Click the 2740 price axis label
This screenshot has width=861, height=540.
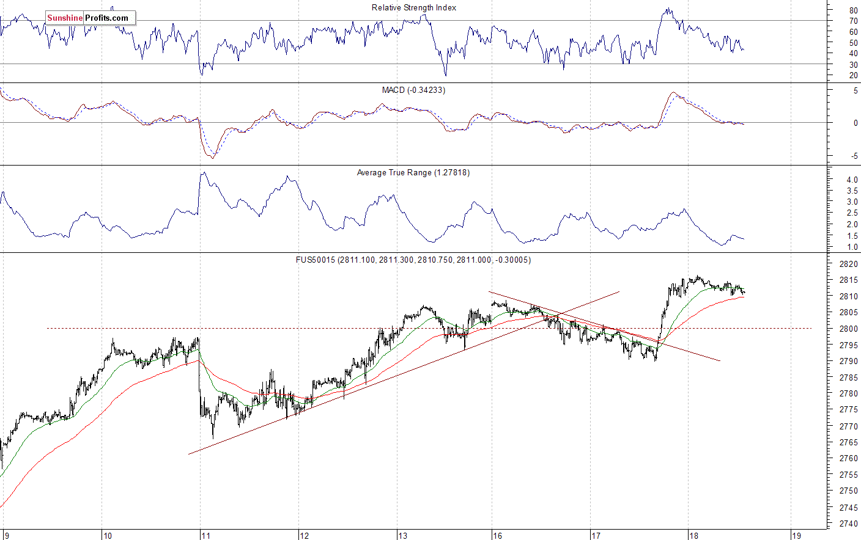[x=849, y=524]
